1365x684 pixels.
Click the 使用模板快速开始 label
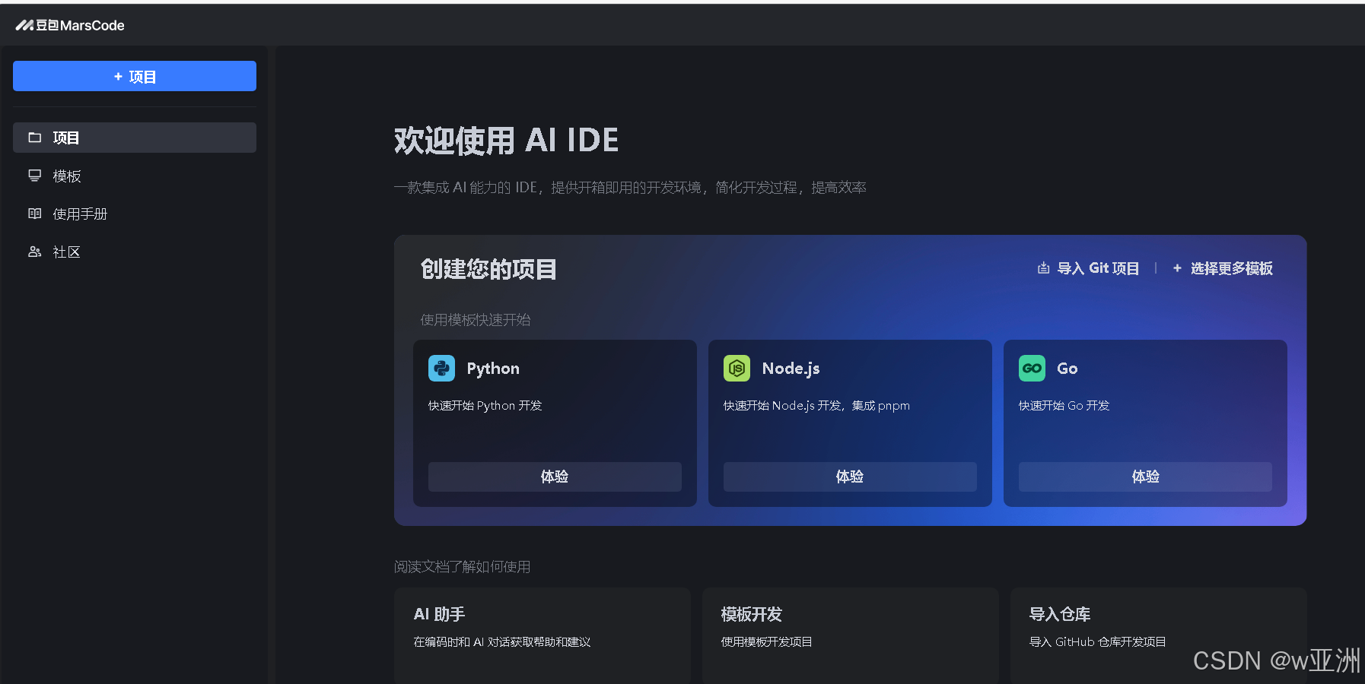click(476, 320)
